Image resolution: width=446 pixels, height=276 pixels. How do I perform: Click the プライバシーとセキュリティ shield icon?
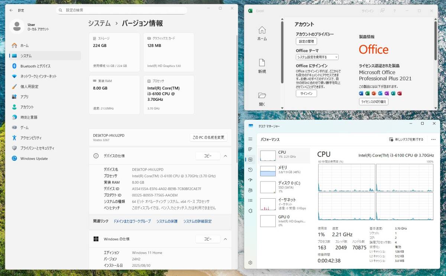click(14, 148)
